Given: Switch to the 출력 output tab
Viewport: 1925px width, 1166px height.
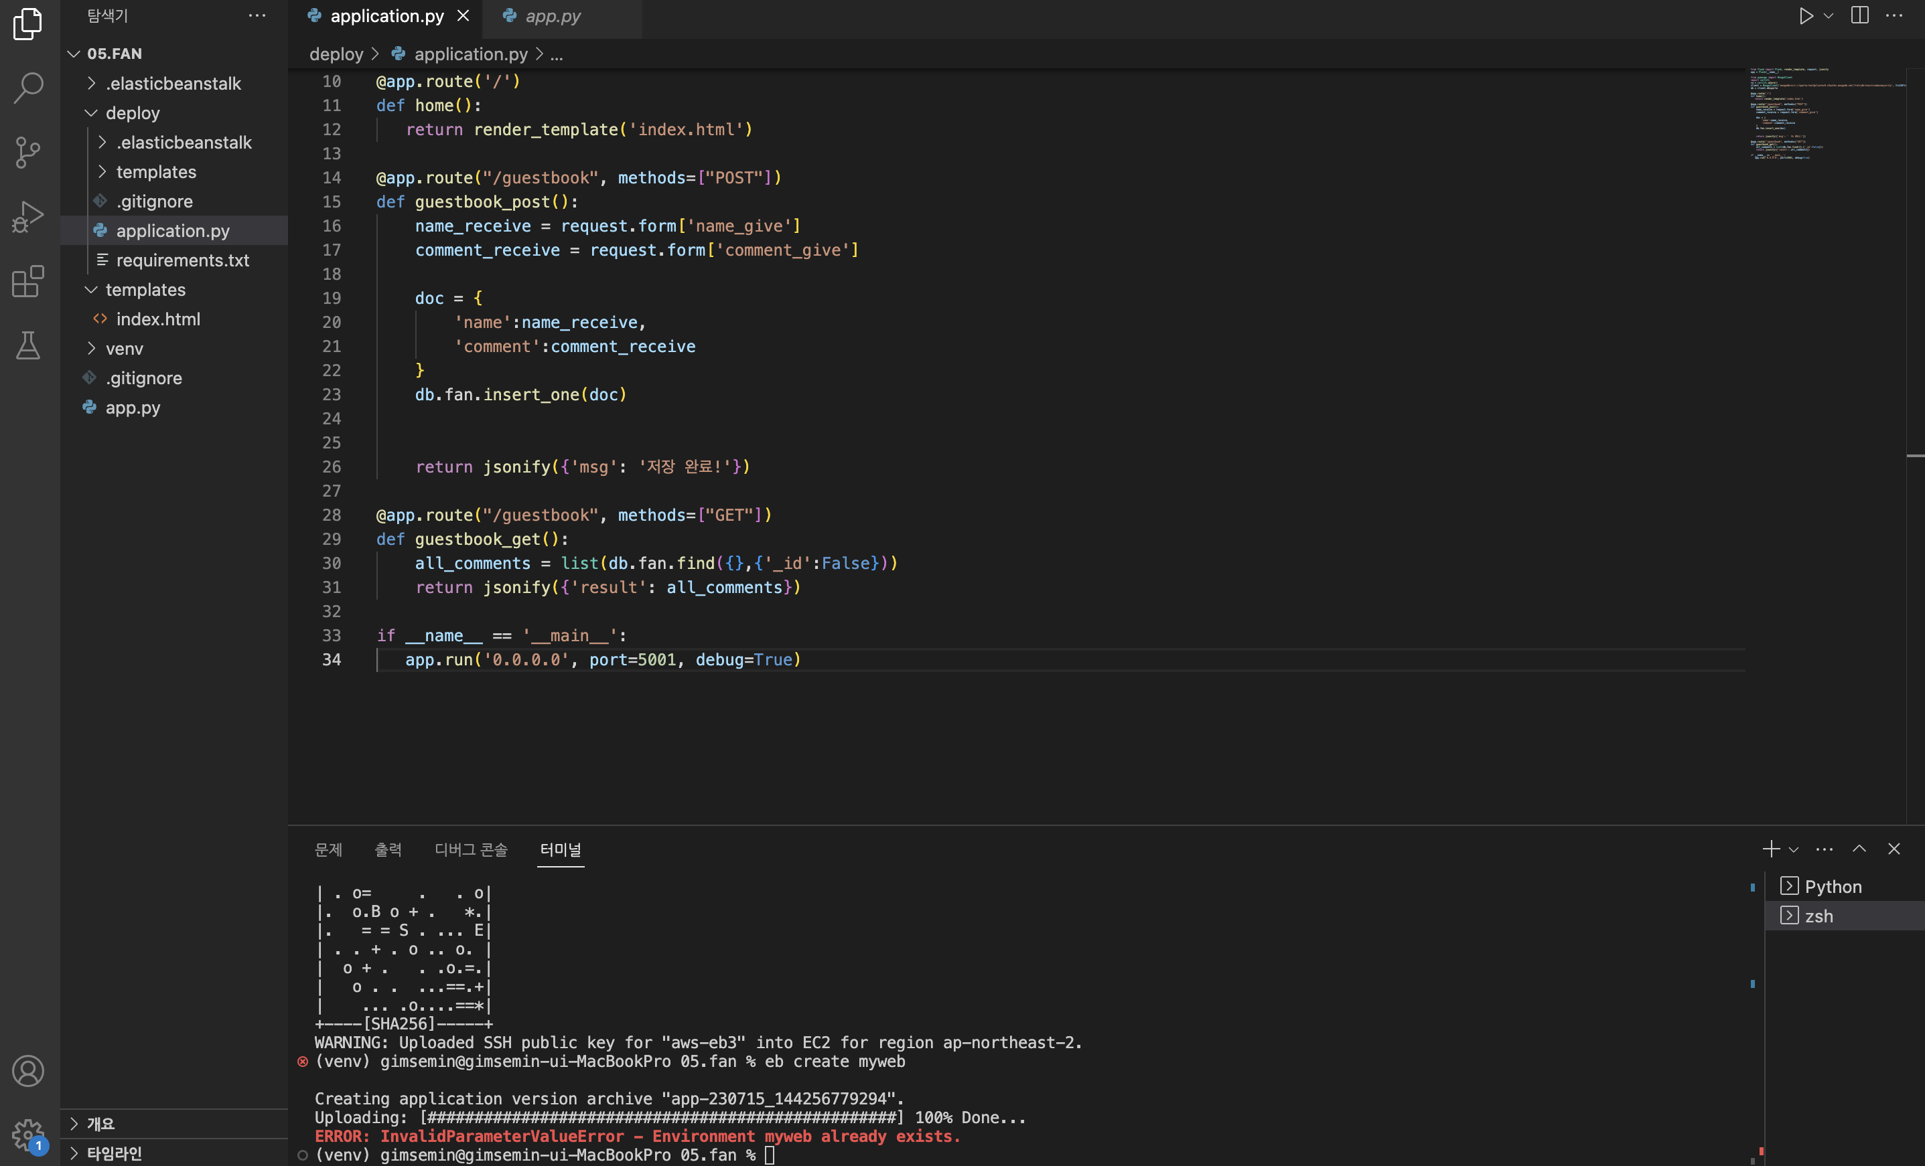Looking at the screenshot, I should [x=388, y=849].
